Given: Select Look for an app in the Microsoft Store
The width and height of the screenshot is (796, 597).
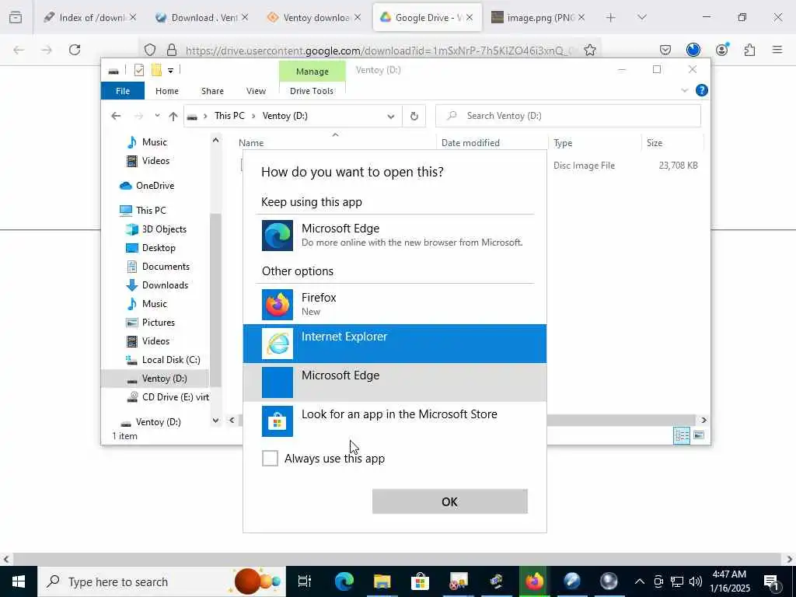Looking at the screenshot, I should [394, 421].
